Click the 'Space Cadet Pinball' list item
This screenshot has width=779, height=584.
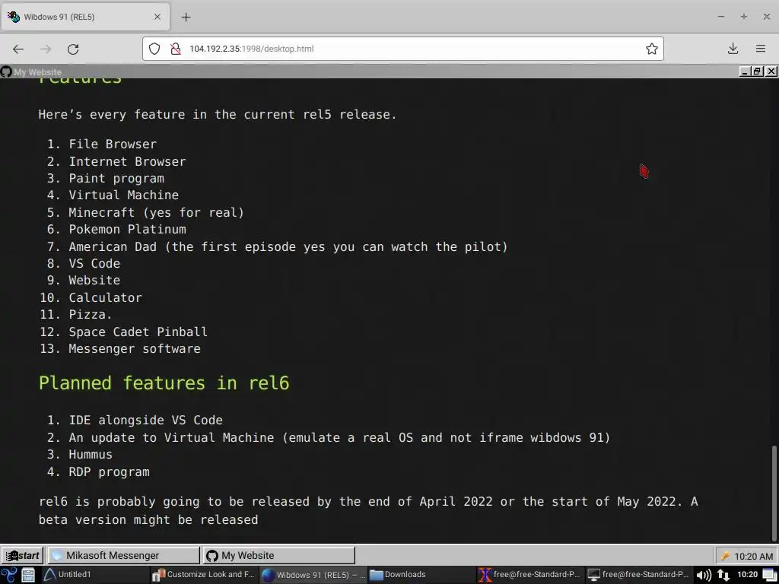coord(138,332)
